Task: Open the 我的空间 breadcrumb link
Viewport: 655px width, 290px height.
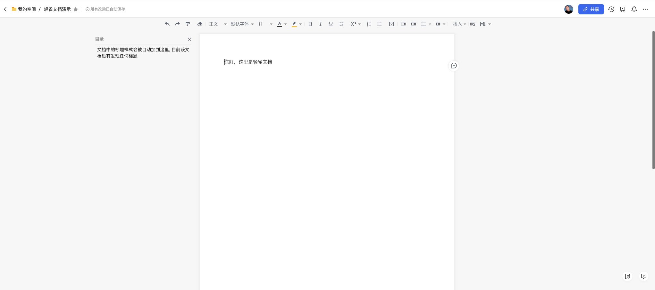Action: coord(27,9)
